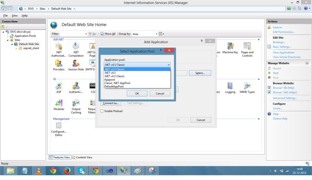Click the view mode icon in filter toolbar
Viewport: 312px width, 180px height.
coord(161,34)
